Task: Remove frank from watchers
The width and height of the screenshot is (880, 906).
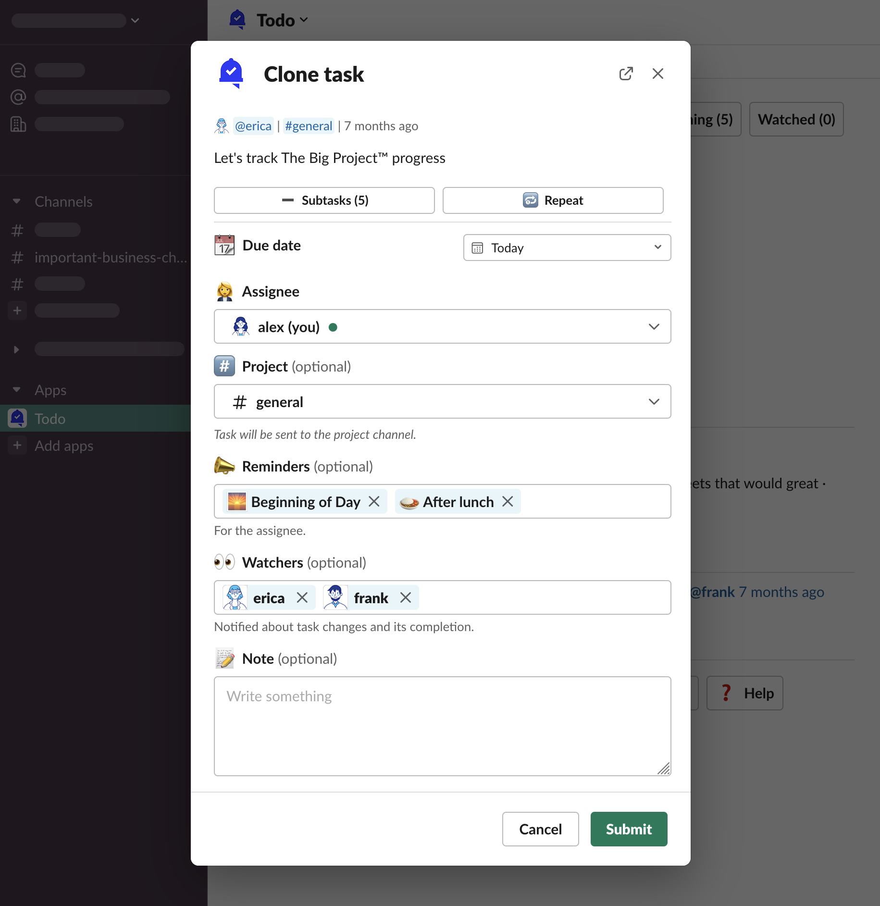Action: (x=406, y=597)
